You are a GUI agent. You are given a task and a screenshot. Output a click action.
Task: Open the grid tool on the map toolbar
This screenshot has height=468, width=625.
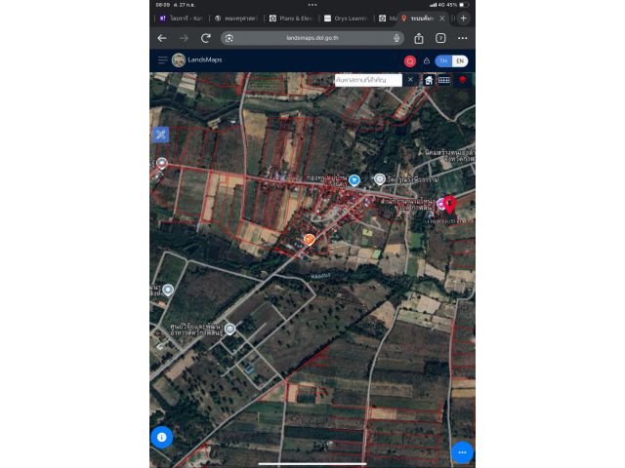pos(444,80)
